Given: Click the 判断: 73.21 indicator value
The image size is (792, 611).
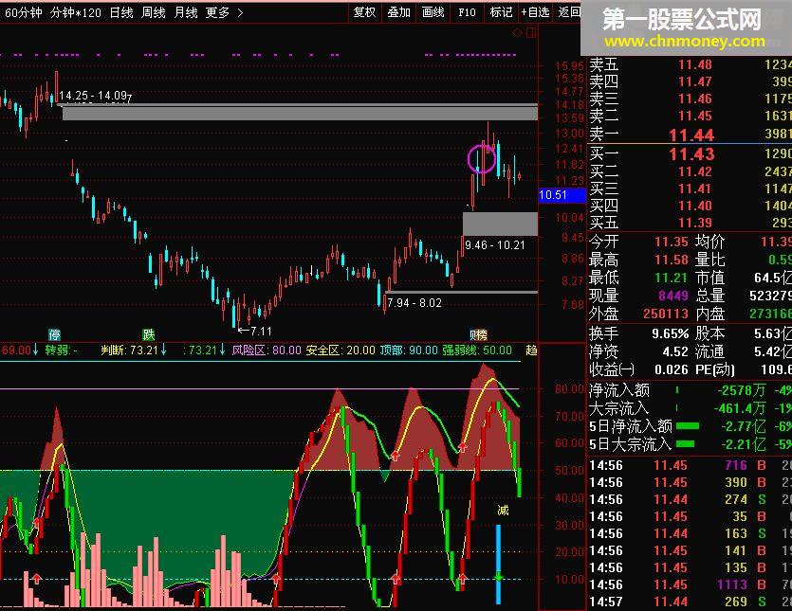Looking at the screenshot, I should click(x=134, y=350).
